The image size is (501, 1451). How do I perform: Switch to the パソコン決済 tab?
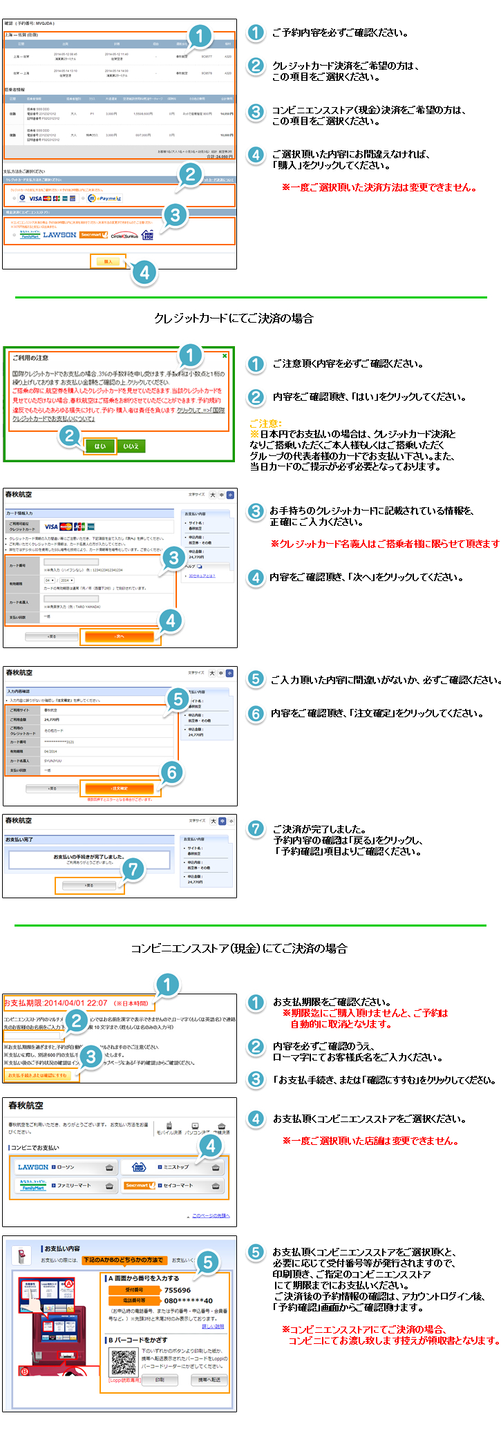196,1128
